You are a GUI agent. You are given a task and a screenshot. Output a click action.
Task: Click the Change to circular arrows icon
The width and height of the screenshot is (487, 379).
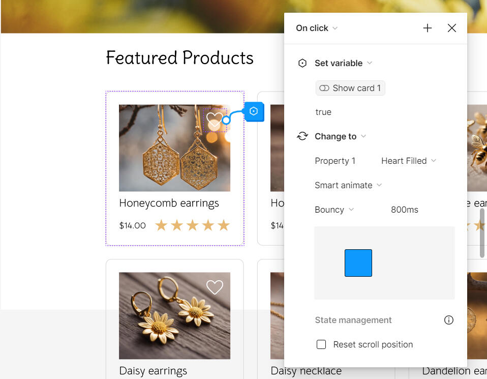[302, 136]
